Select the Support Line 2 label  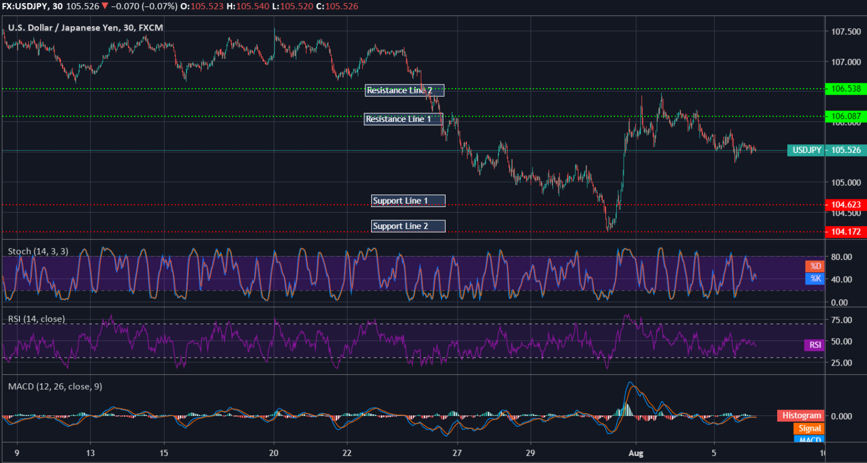pos(408,226)
